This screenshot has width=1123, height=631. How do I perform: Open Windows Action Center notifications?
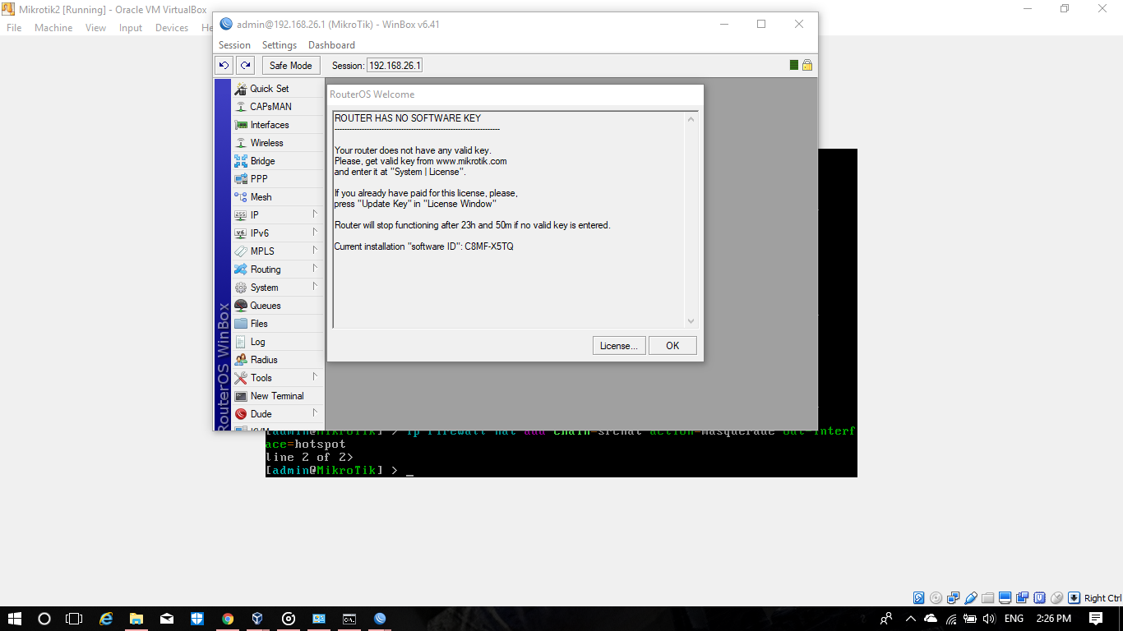pyautogui.click(x=1095, y=619)
